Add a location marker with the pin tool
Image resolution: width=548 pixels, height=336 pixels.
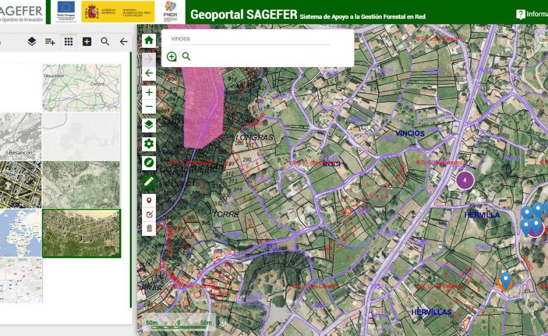[x=148, y=200]
